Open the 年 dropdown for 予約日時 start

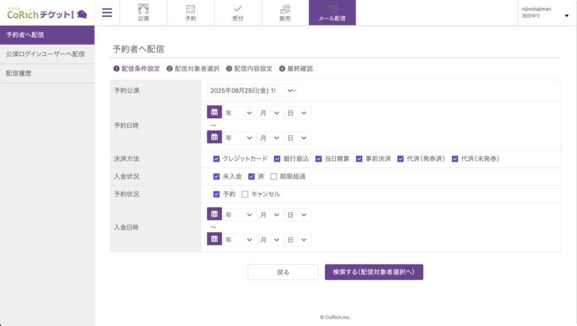(x=239, y=113)
